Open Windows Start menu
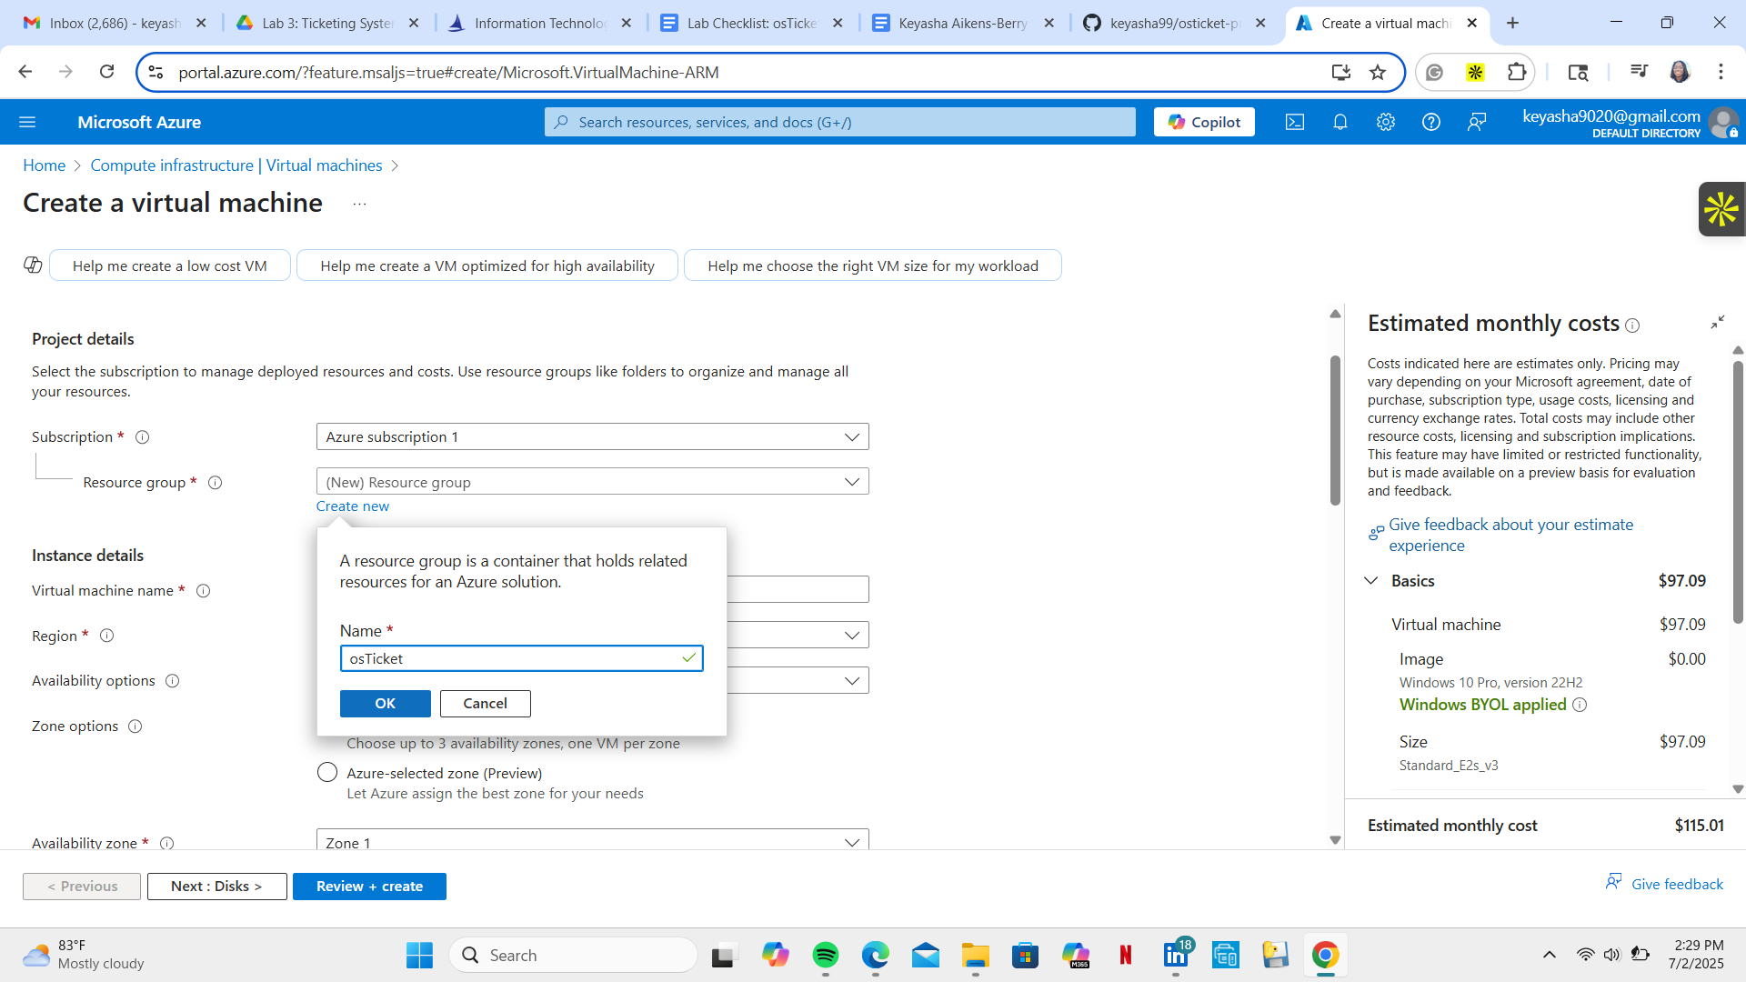Screen dimensions: 1746x982 tap(419, 955)
